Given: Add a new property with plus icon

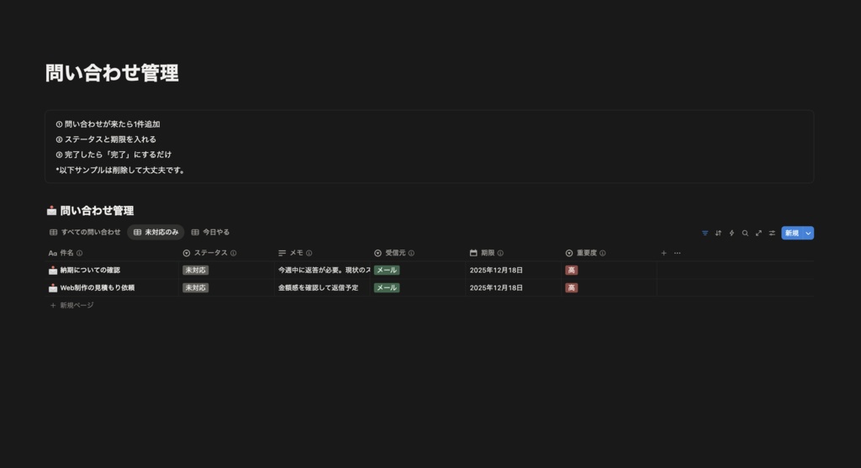Looking at the screenshot, I should (663, 253).
